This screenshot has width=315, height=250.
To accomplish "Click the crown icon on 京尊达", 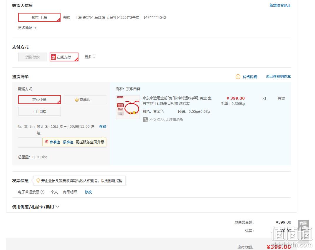I will click(x=76, y=99).
